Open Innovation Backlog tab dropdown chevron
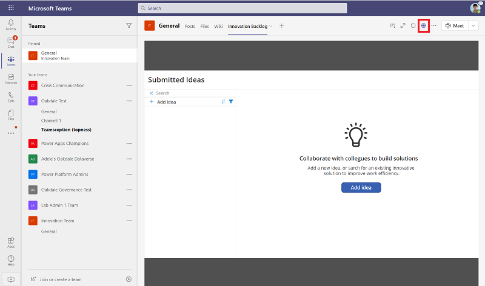The height and width of the screenshot is (286, 485). pos(270,26)
